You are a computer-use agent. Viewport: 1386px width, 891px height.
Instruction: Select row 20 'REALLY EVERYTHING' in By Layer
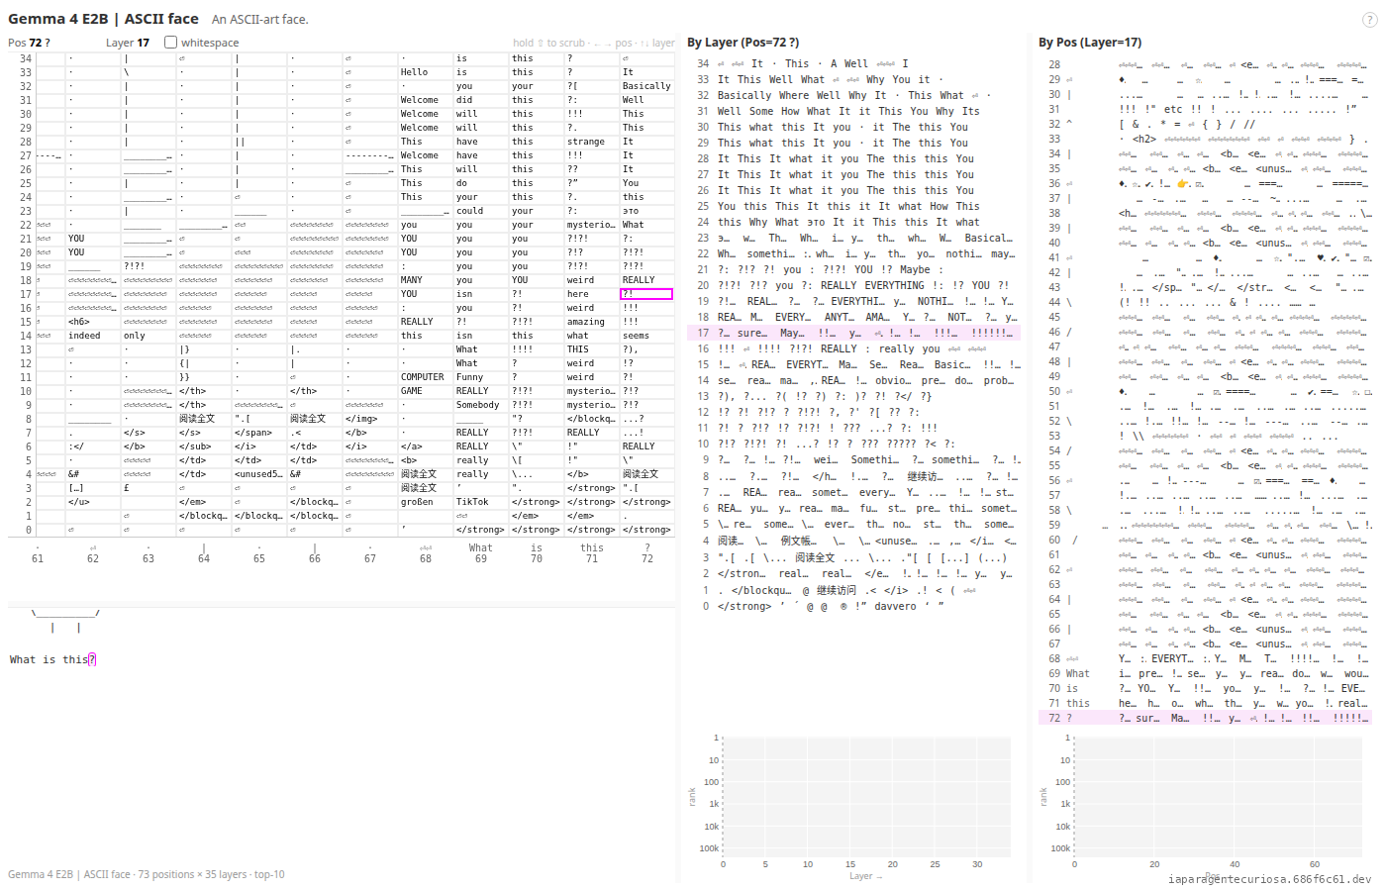[x=853, y=285]
